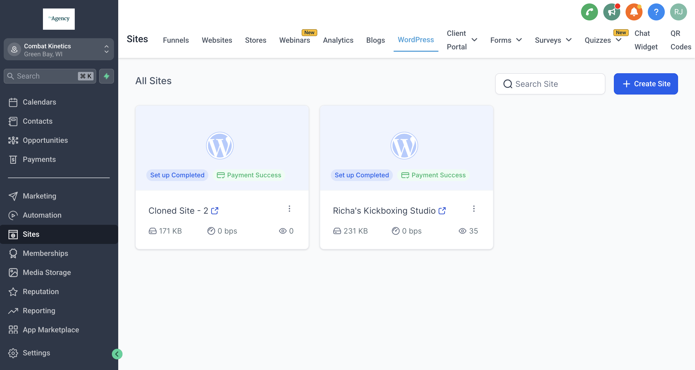Open Cloned Site - 2 external link icon
The image size is (695, 370).
(214, 211)
